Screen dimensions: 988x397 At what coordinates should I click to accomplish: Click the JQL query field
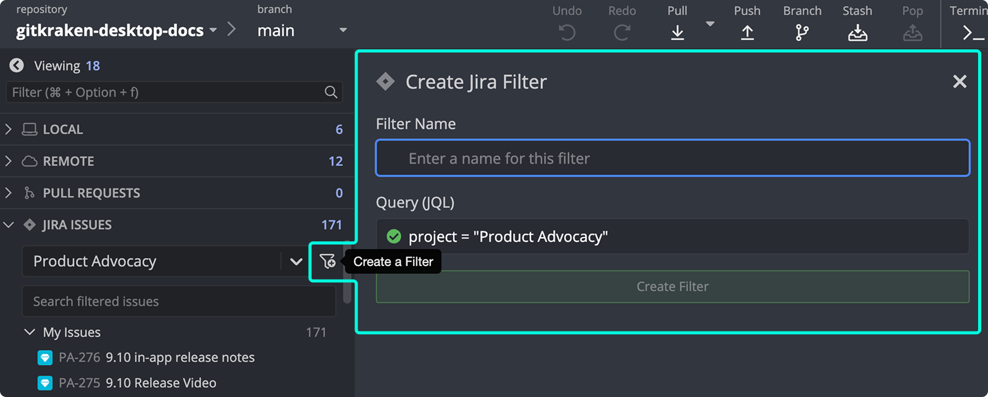(x=672, y=236)
